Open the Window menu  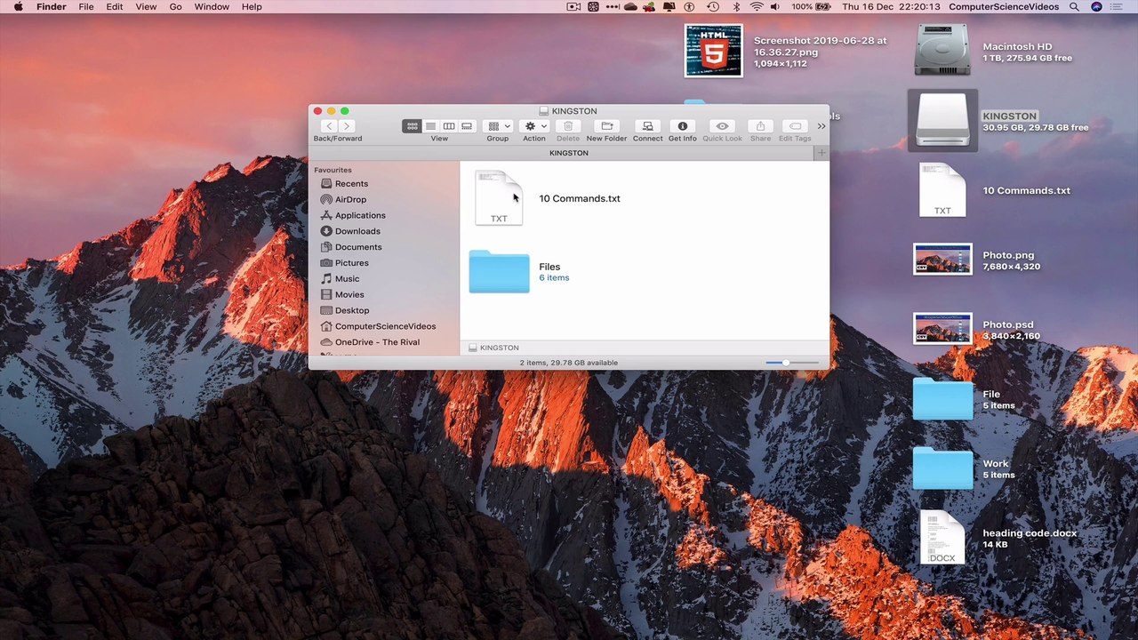(212, 6)
